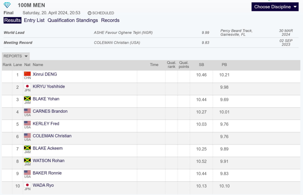Switch to the Entry List tab

click(34, 20)
